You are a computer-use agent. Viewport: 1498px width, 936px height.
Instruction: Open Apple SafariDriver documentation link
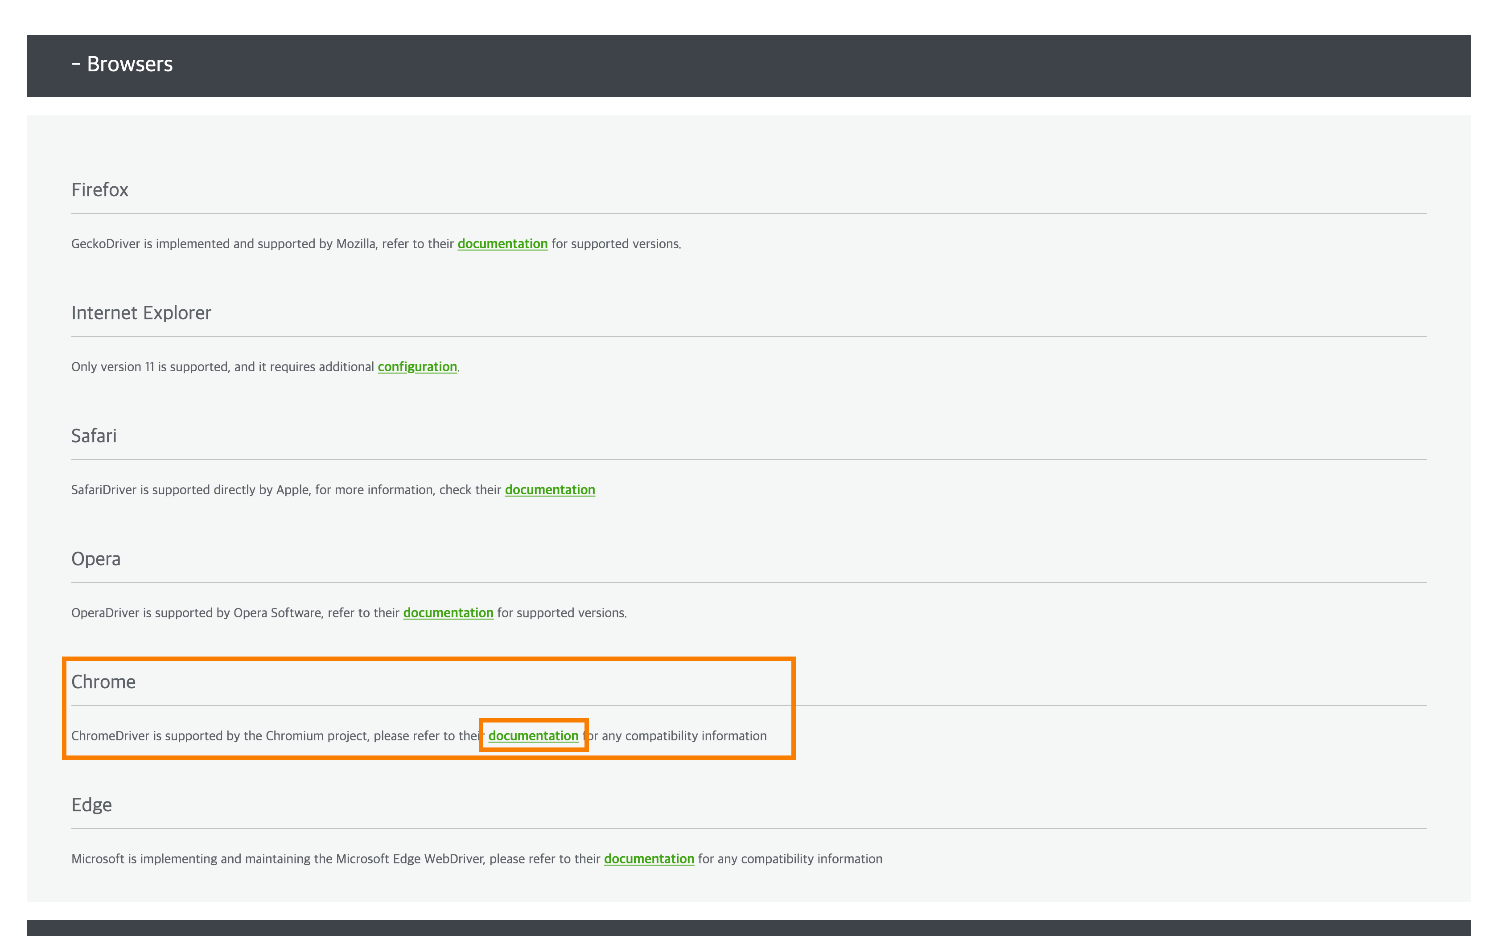(549, 490)
